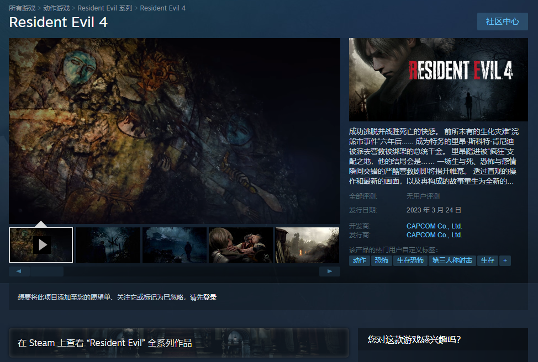This screenshot has width=538, height=362.
Task: Click the screenshot strip scrollbar track
Action: [x=188, y=271]
